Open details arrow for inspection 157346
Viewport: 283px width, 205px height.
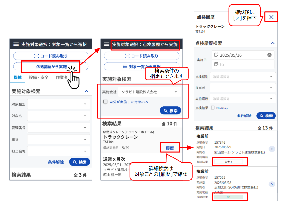[271, 149]
